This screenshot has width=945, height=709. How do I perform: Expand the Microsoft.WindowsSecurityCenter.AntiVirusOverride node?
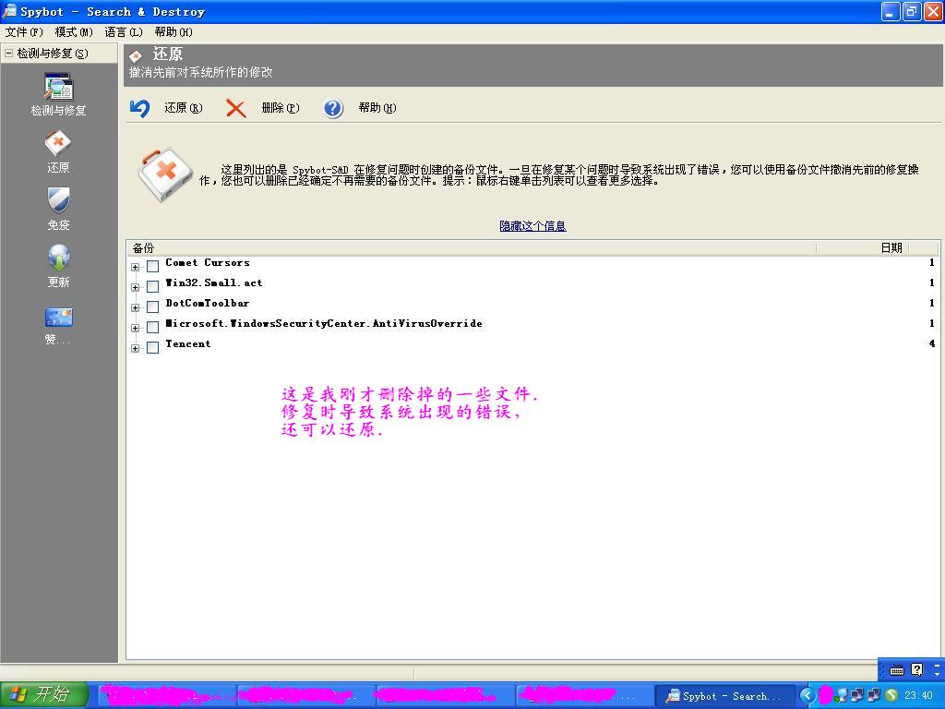[x=135, y=328]
